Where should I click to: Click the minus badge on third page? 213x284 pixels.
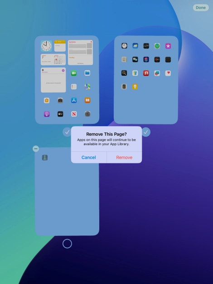tap(36, 149)
